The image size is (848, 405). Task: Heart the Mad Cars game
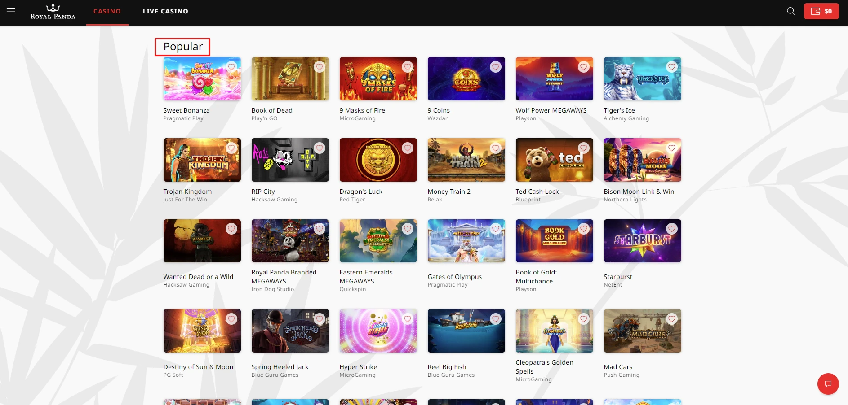(x=672, y=319)
